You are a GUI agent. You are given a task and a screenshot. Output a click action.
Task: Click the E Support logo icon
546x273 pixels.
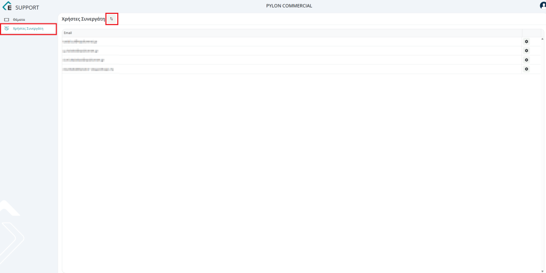click(7, 7)
